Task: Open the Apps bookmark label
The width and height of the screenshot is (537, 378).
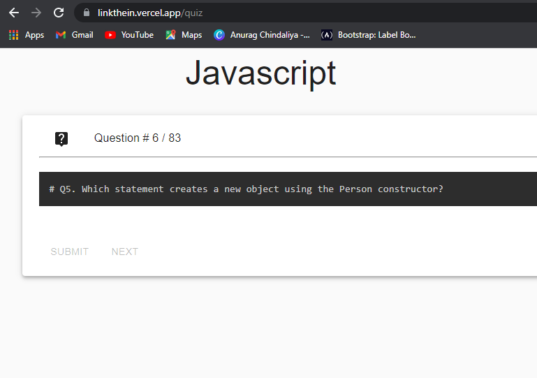Action: pyautogui.click(x=34, y=35)
